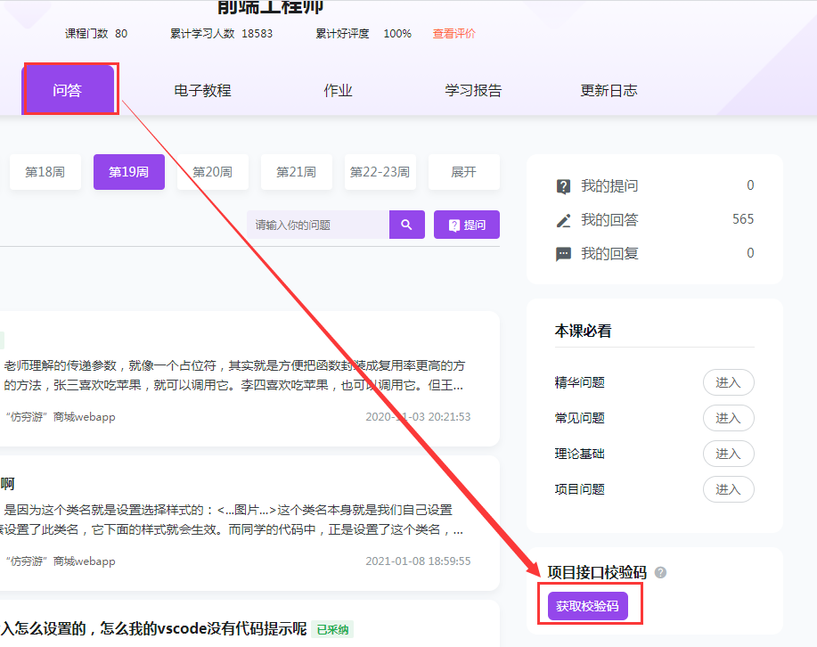Select the 第21周 week filter
Viewport: 817px width, 647px height.
(297, 171)
